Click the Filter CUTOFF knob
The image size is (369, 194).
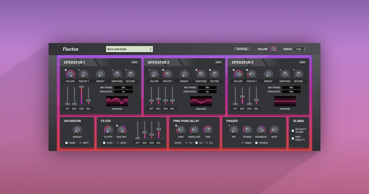(x=108, y=130)
